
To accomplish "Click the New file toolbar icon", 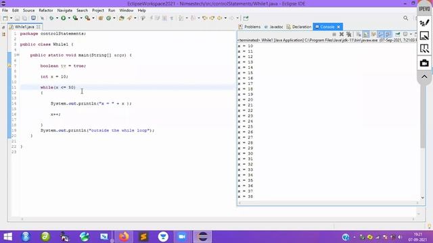I will click(x=5, y=18).
